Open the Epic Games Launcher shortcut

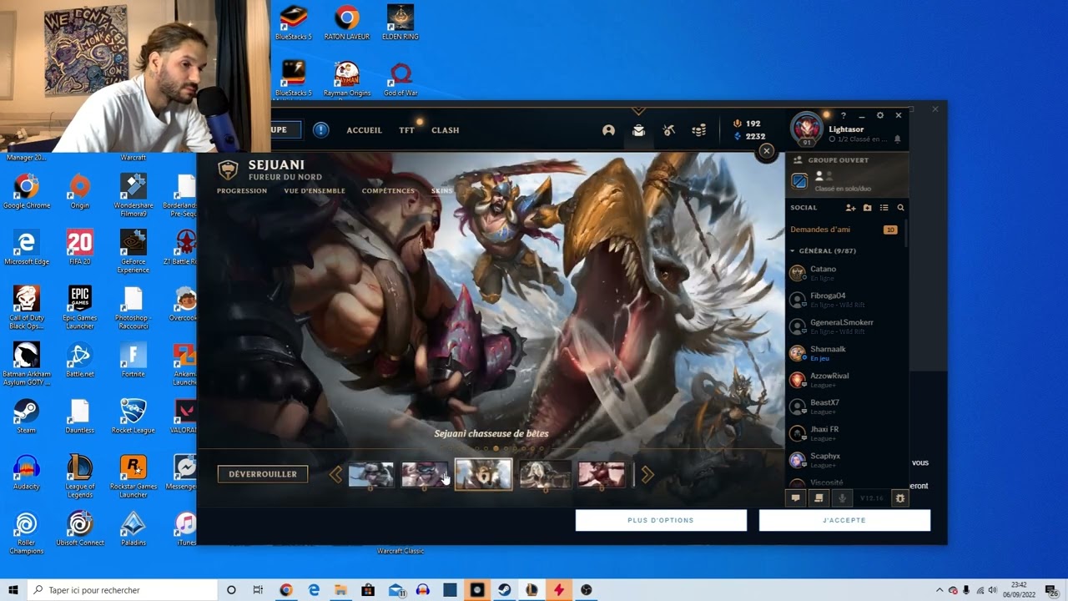[x=79, y=307]
